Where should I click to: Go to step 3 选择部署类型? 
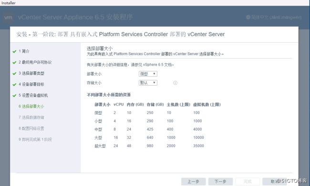(x=31, y=73)
